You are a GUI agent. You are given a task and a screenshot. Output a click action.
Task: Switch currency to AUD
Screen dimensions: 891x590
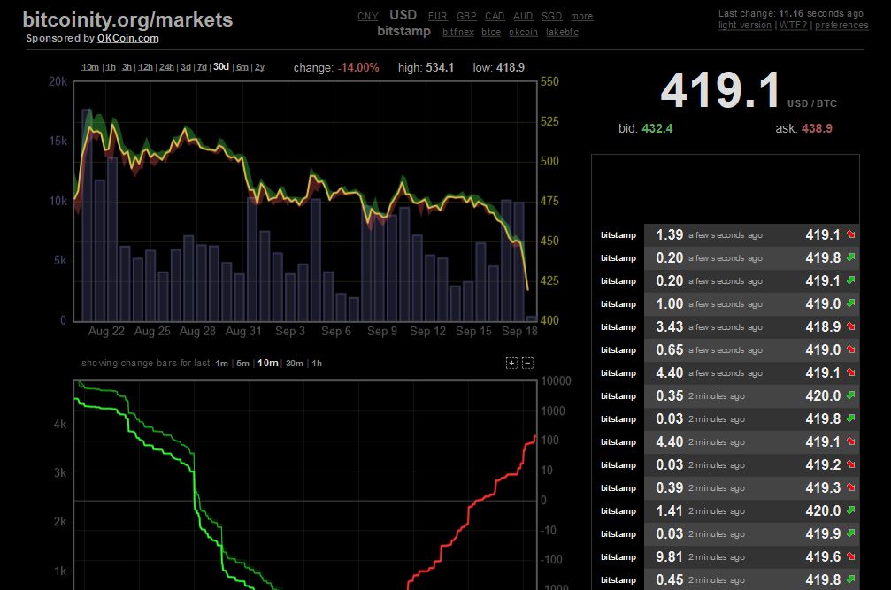click(523, 17)
